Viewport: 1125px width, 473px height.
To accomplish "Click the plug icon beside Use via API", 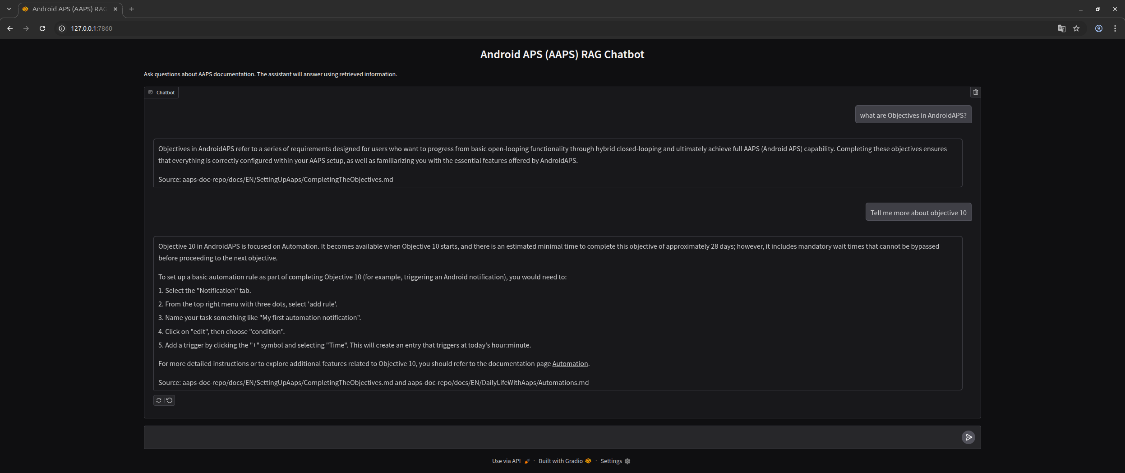I will [526, 462].
